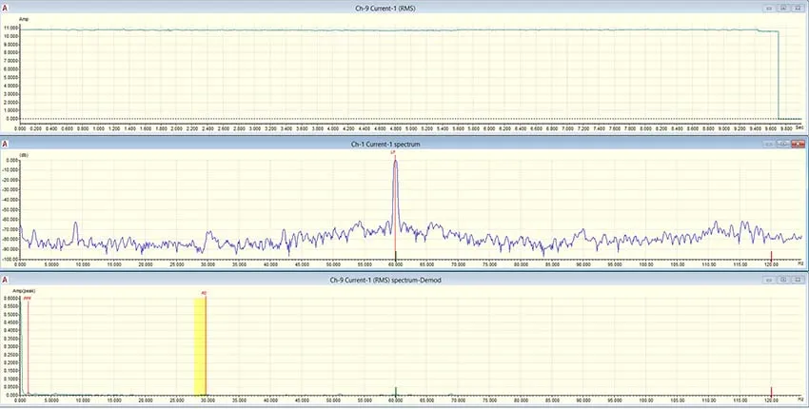The width and height of the screenshot is (809, 409).
Task: Minimize the spectrum-Demod plot window
Action: pyautogui.click(x=769, y=280)
